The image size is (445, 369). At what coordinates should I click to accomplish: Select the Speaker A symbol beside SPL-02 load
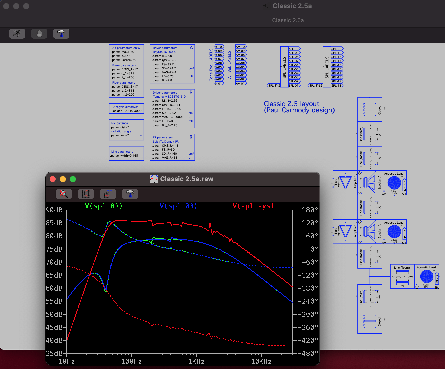pos(370,183)
